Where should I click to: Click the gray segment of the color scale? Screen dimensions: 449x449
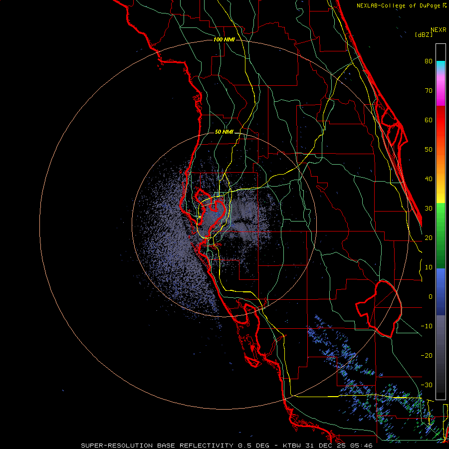coord(441,354)
